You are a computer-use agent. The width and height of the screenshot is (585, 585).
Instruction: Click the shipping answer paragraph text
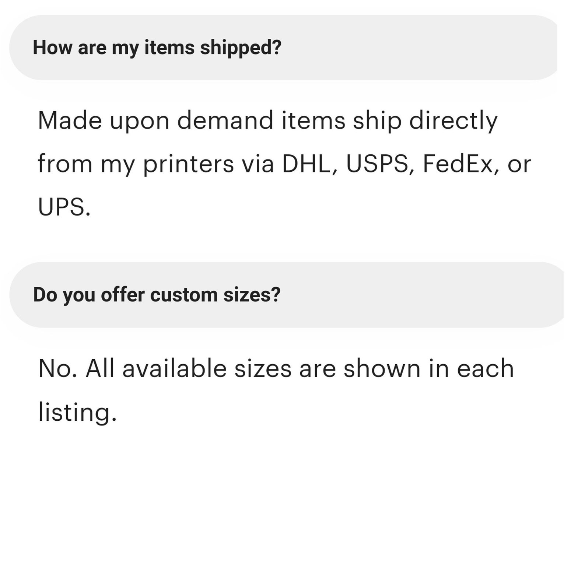coord(284,164)
